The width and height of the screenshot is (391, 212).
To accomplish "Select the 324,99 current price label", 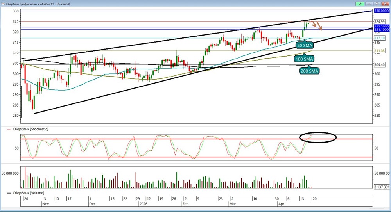I will coord(380,22).
